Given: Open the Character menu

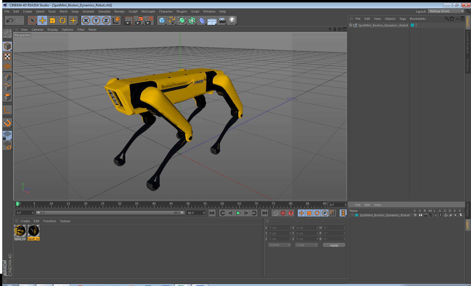Looking at the screenshot, I should click(166, 11).
